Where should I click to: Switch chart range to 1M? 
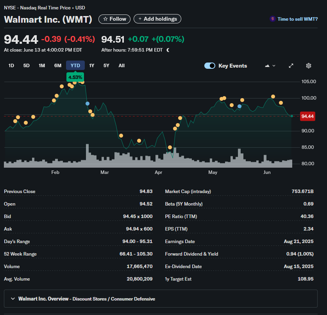[x=42, y=66]
